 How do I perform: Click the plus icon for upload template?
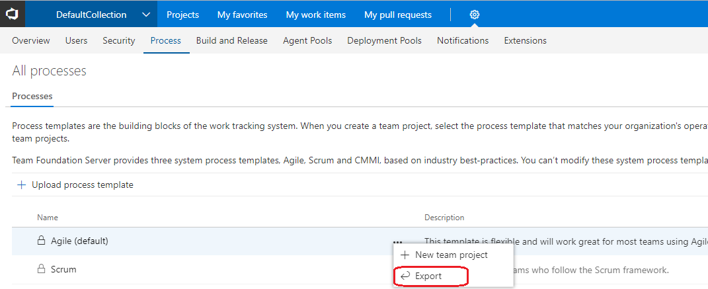21,185
